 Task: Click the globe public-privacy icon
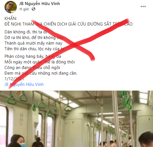[33, 9]
